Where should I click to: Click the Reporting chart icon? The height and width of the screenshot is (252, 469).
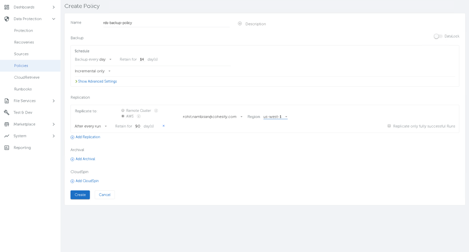click(7, 148)
